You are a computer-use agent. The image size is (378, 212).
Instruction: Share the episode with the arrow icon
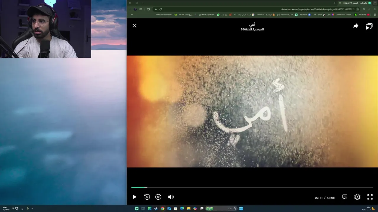point(356,26)
